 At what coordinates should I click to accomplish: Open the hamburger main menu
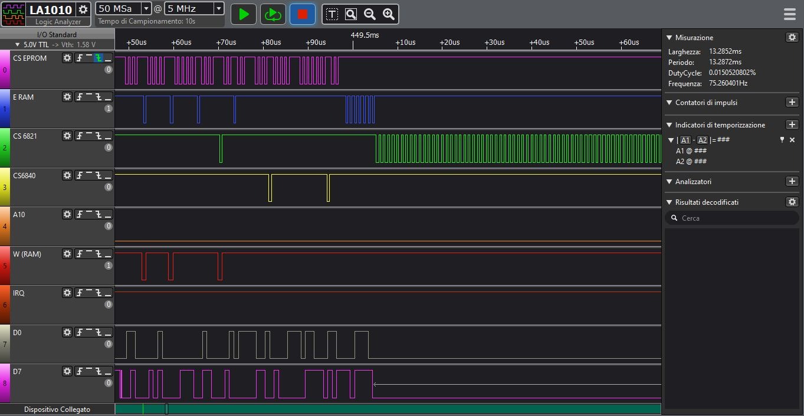[x=789, y=14]
